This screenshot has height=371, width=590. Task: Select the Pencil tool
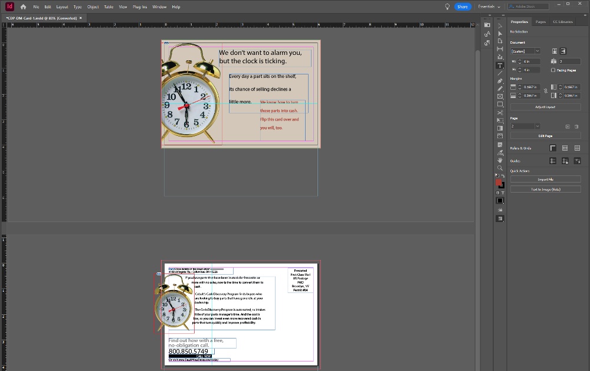[x=500, y=89]
